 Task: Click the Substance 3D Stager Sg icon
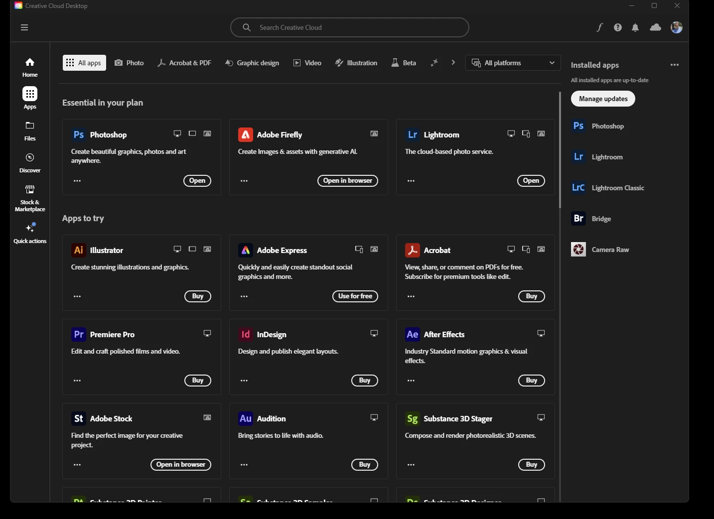413,418
